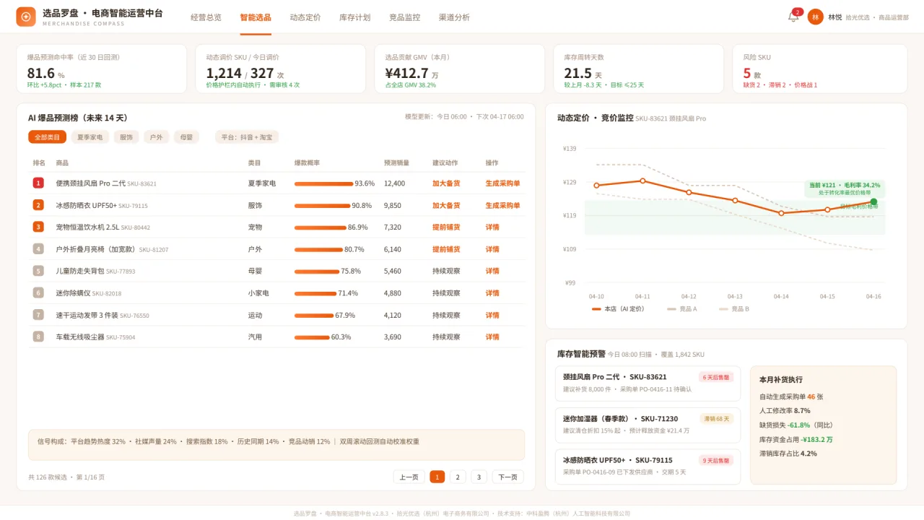Open the 竞品监控 navigation tab
Image resolution: width=924 pixels, height=520 pixels.
[x=404, y=17]
